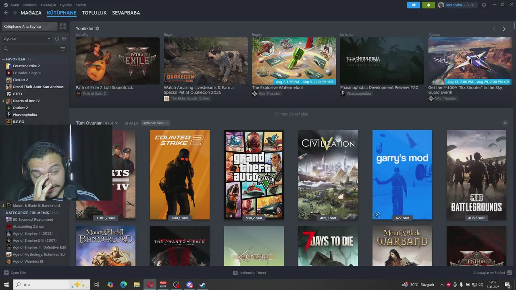
Task: Toggle ready-to-play filter icon
Action: click(x=64, y=39)
